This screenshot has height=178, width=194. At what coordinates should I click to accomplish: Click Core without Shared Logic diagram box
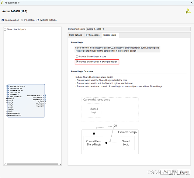[x=94, y=143]
